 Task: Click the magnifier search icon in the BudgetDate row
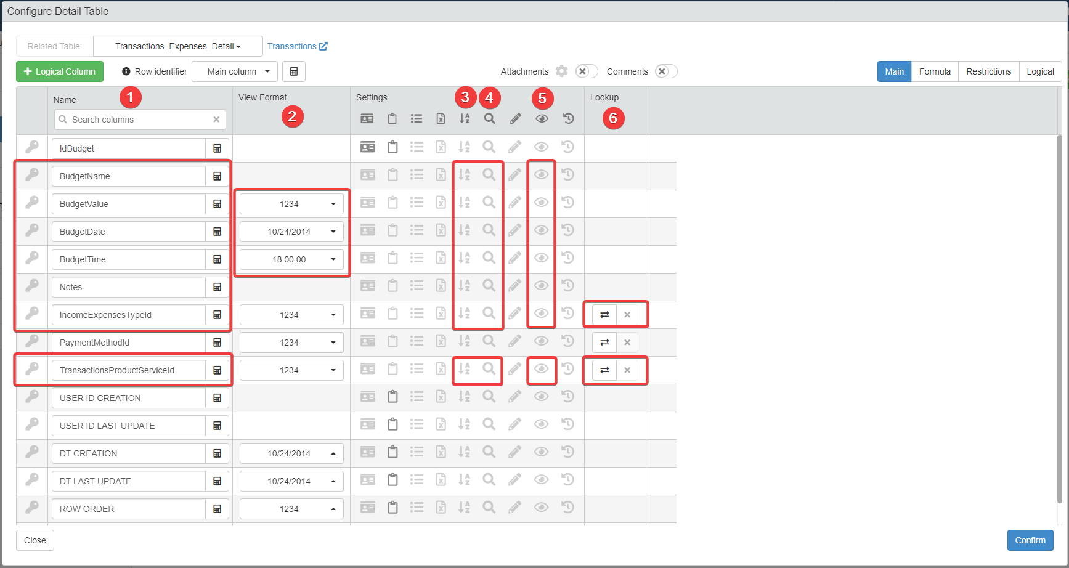(489, 230)
